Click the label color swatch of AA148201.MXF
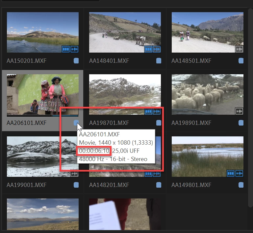253x233 pixels. click(x=159, y=185)
